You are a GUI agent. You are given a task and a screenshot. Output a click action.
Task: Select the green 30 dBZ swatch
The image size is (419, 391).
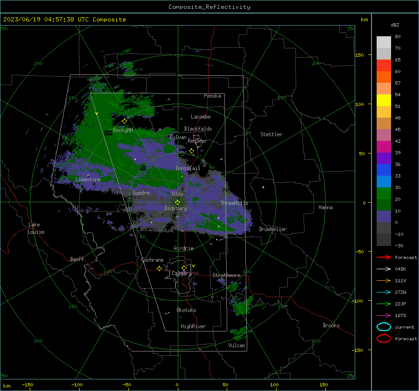point(384,193)
